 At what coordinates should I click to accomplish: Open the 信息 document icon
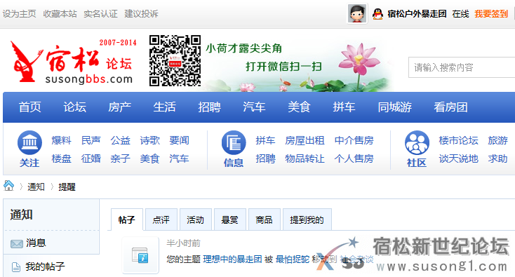click(x=234, y=142)
